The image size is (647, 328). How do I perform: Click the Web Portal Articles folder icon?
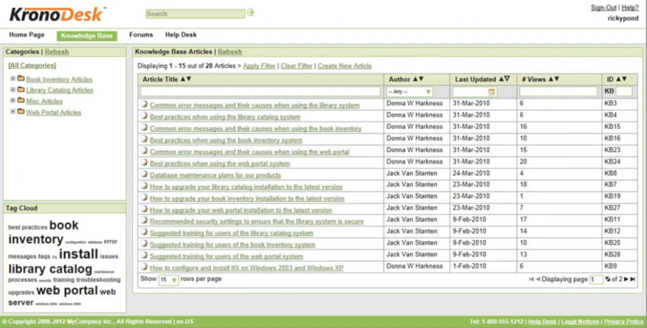(x=21, y=112)
